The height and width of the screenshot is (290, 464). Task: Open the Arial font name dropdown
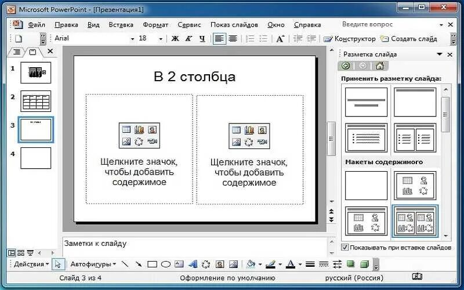132,39
